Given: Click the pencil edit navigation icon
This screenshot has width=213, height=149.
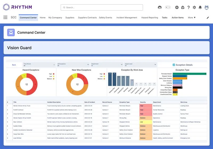Looking at the screenshot, I should [x=208, y=18].
